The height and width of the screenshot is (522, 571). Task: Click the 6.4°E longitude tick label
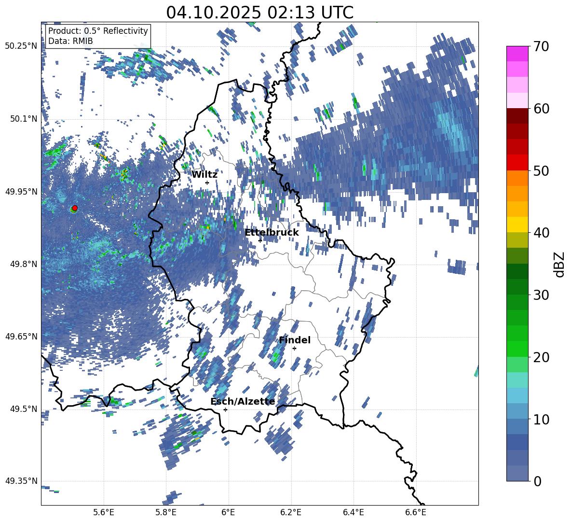point(353,512)
